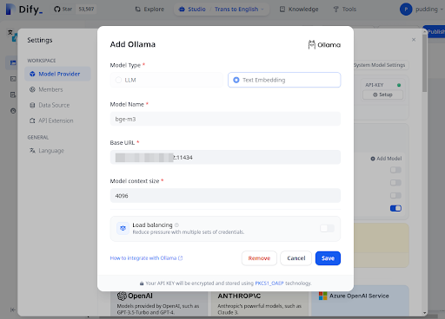The image size is (445, 319).
Task: Open the Studio tab
Action: point(192,10)
